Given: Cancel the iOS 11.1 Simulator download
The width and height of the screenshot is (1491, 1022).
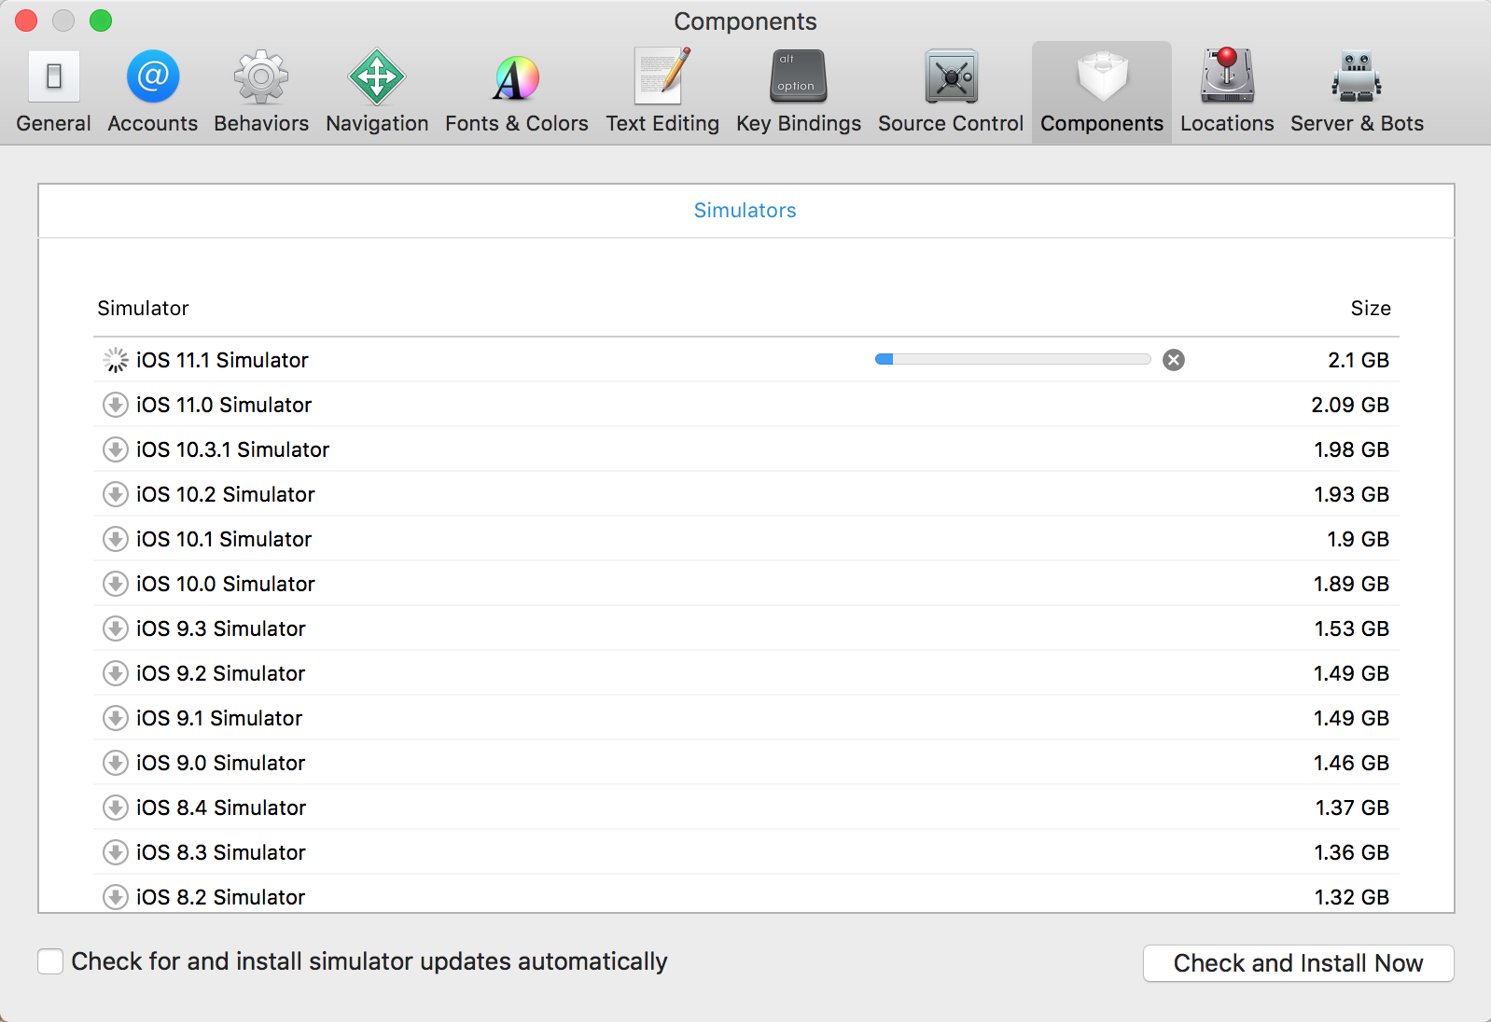Looking at the screenshot, I should click(1174, 360).
